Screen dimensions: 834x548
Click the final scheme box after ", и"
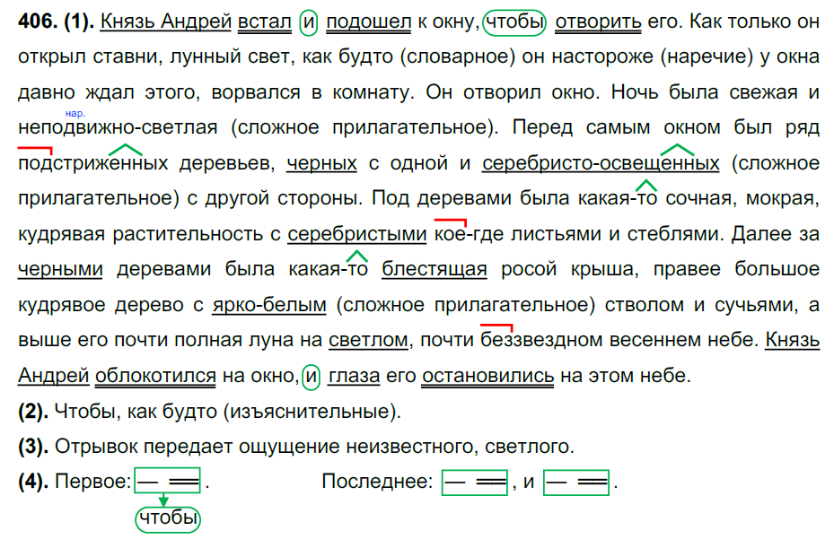[576, 482]
